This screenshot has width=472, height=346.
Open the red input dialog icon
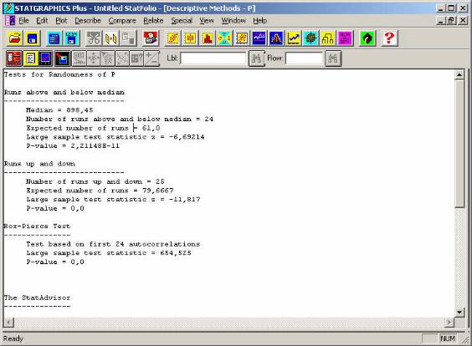pyautogui.click(x=14, y=59)
